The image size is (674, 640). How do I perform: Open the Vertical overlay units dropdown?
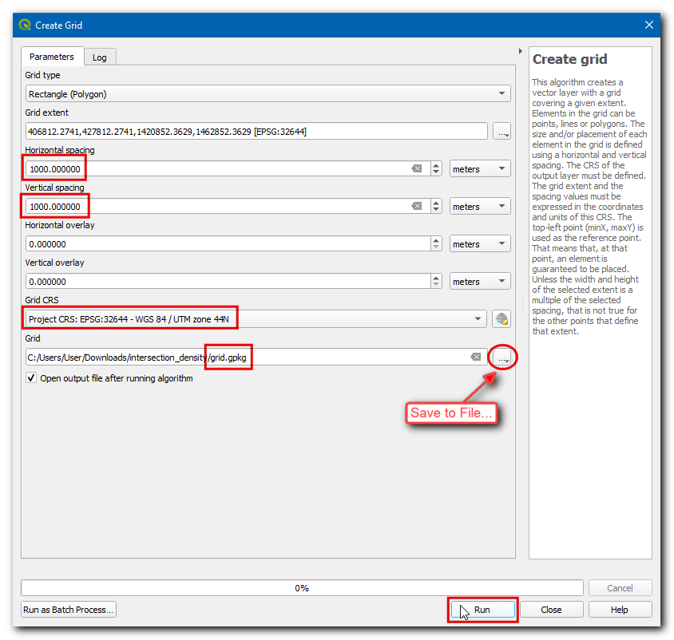pos(479,282)
